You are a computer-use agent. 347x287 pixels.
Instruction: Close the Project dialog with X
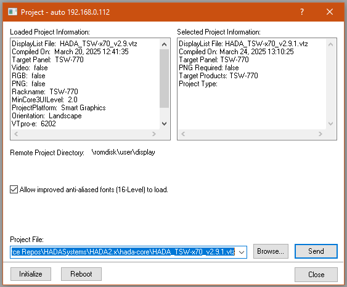point(330,12)
